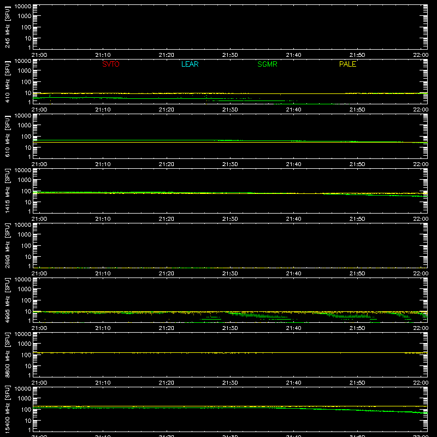Screen dimensions: 437x437
Task: Click the yellow PALE station label
Action: (347, 64)
